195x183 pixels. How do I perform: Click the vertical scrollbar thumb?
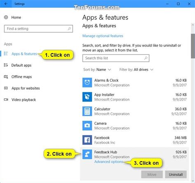pos(193,46)
